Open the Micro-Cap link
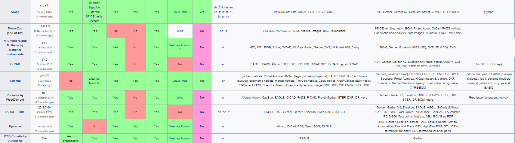The image size is (515, 143). (x=15, y=29)
